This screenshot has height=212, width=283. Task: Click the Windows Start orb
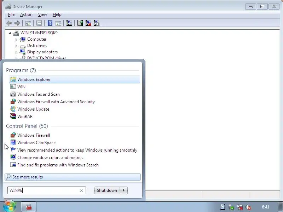coord(10,206)
